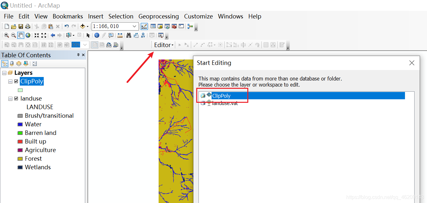
Task: Collapse the Layers data frame
Action: coord(4,73)
